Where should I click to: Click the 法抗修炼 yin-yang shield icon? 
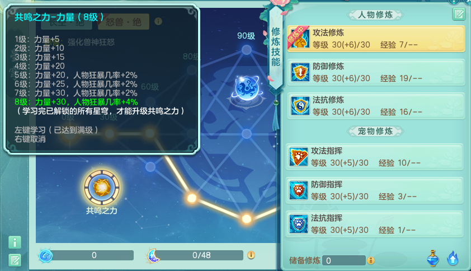click(x=300, y=106)
